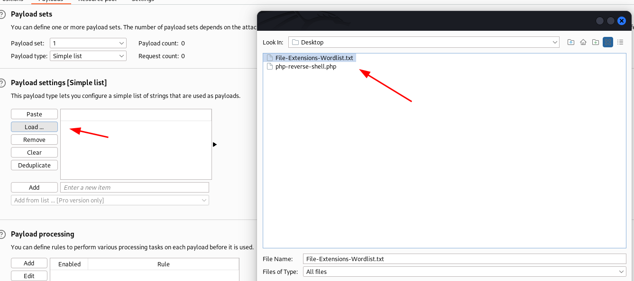Image resolution: width=634 pixels, height=281 pixels.
Task: Click the Payload processing heading
Action: (x=43, y=234)
